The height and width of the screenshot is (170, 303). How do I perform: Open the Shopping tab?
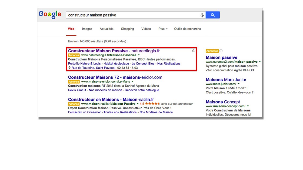click(127, 29)
